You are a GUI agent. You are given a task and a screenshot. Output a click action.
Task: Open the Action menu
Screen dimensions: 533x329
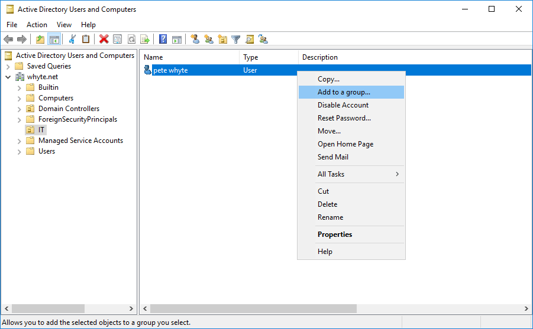coord(37,25)
